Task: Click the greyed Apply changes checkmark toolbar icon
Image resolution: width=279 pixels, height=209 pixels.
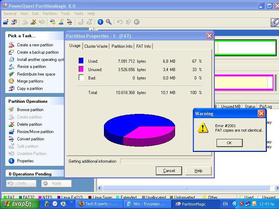Action: point(137,22)
